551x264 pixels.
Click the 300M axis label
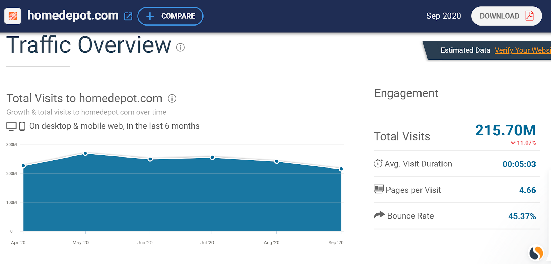pyautogui.click(x=11, y=145)
